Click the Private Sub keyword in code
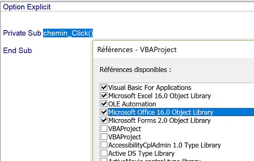 (22, 33)
